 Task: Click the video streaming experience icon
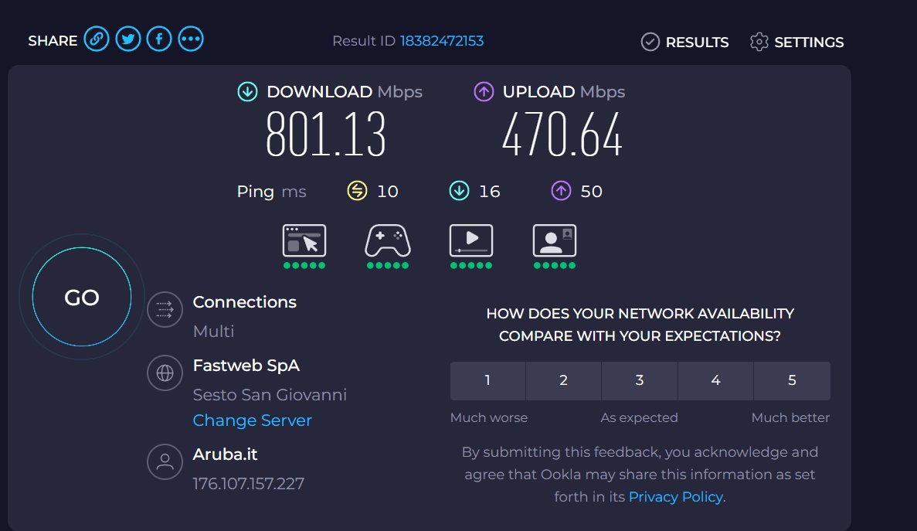pos(471,240)
